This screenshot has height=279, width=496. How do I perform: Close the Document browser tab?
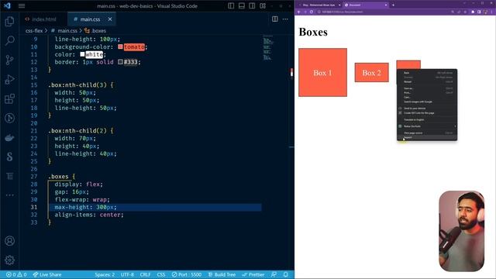point(386,5)
